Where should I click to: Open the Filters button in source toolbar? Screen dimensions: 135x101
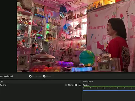coord(47,76)
